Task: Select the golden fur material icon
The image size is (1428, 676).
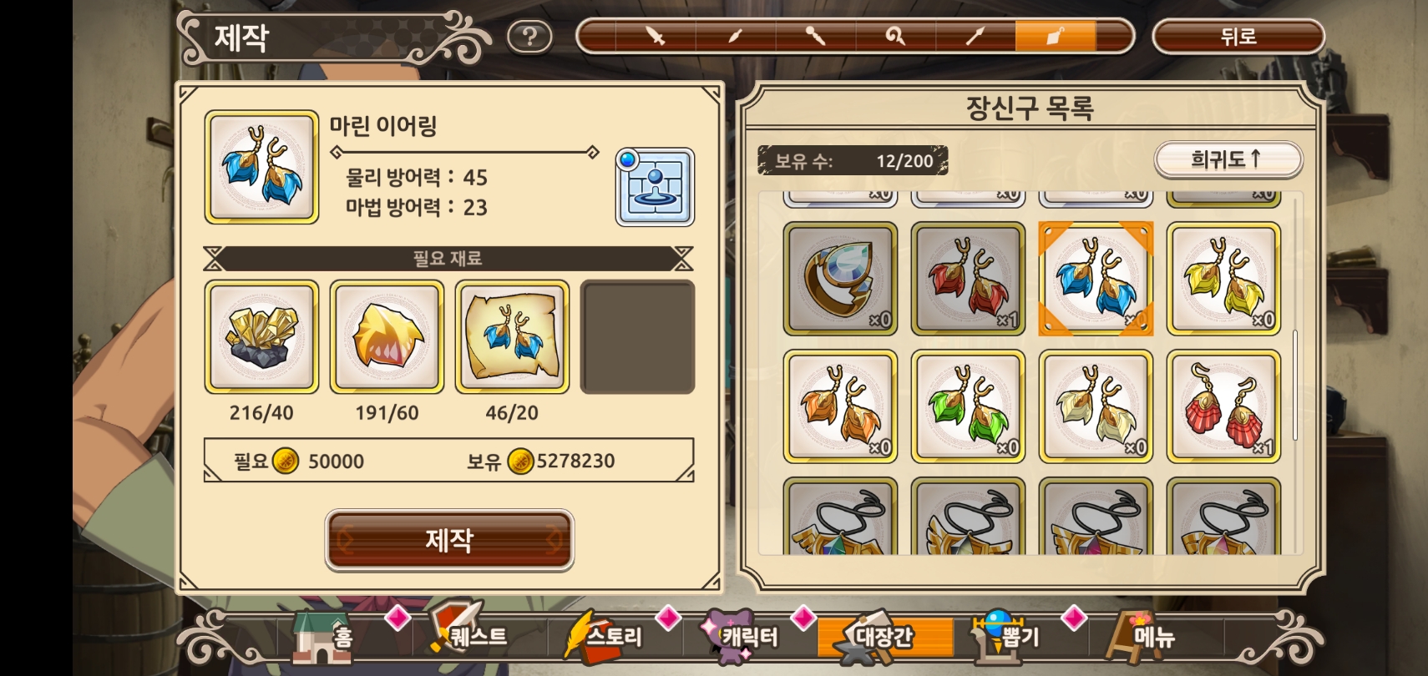Action: point(387,337)
